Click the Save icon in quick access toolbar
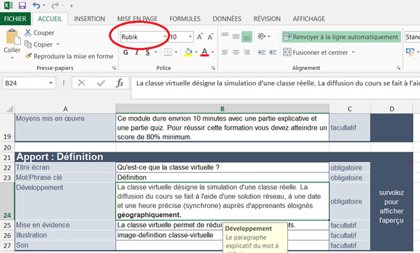This screenshot has height=253, width=420. [22, 6]
